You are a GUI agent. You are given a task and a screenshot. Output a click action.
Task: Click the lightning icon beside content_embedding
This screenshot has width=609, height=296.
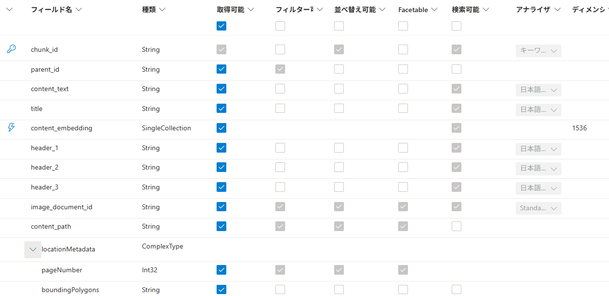tap(11, 127)
